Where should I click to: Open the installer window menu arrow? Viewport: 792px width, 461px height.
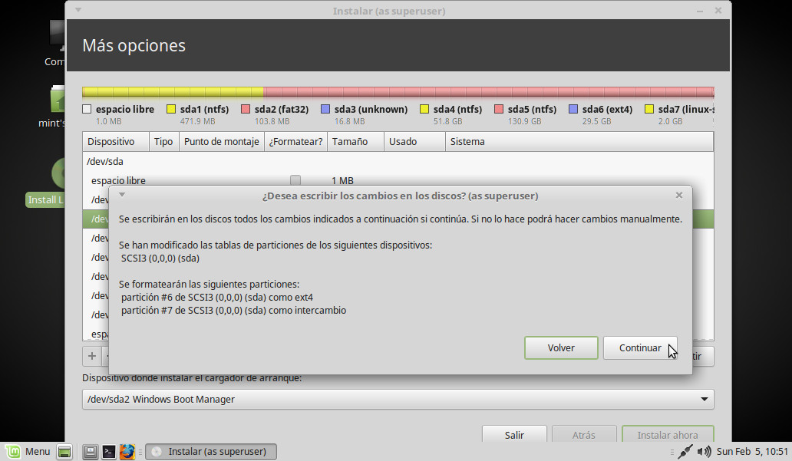80,11
